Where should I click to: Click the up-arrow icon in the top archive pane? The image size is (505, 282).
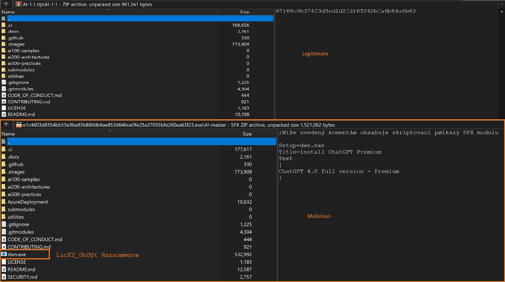pos(6,4)
